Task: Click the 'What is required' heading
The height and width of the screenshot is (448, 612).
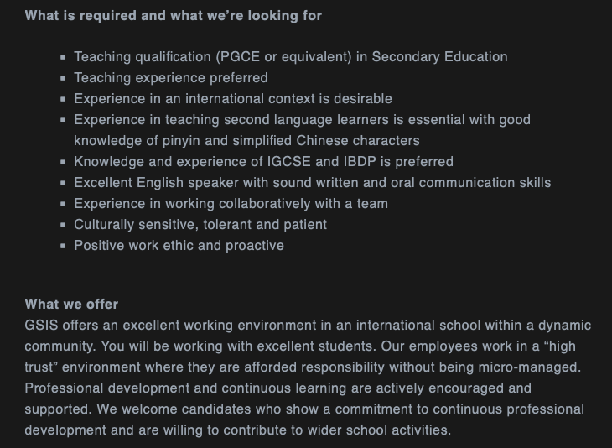Action: tap(174, 16)
